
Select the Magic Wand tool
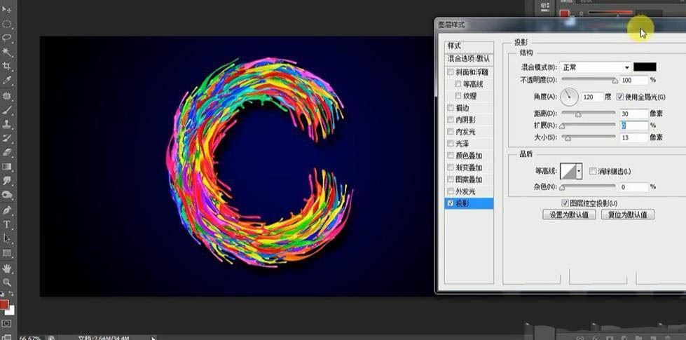[x=7, y=52]
